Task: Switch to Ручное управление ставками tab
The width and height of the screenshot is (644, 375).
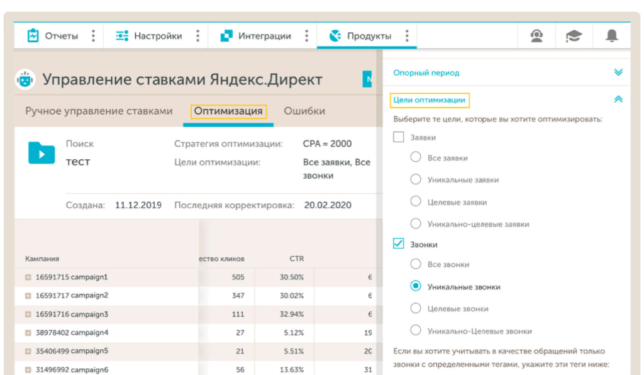Action: [99, 111]
